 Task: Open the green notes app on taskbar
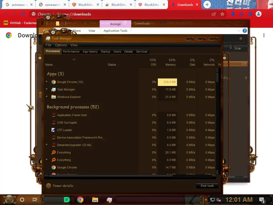(x=67, y=200)
